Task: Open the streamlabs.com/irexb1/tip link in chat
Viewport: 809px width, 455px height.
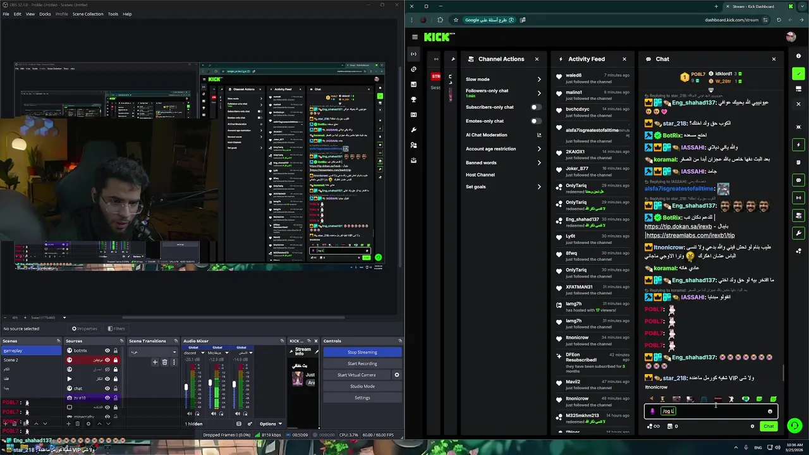Action: point(691,236)
